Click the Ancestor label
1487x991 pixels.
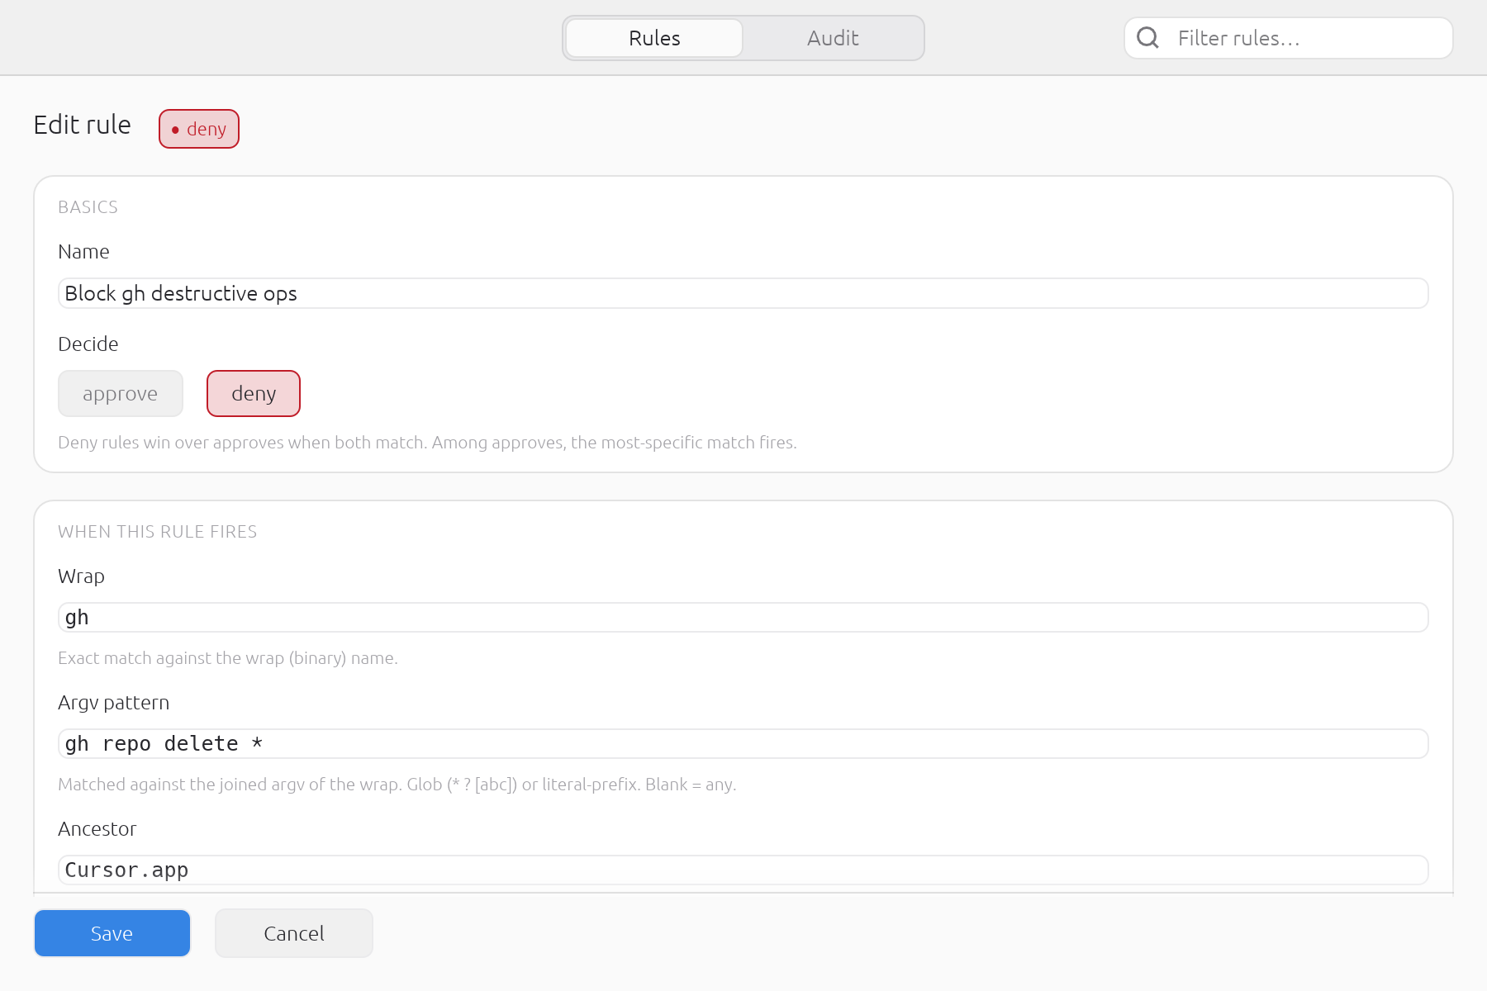(97, 829)
